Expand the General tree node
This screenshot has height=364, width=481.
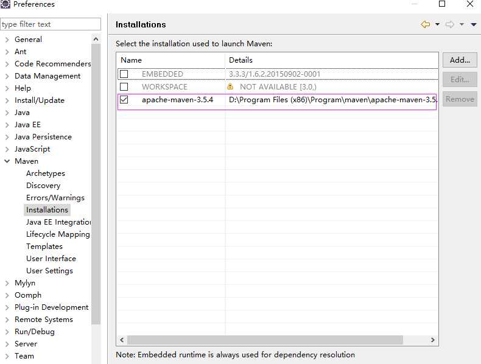pyautogui.click(x=7, y=40)
